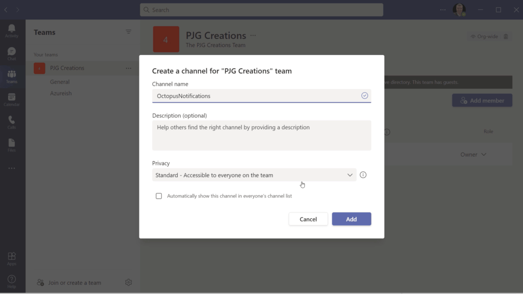Open the Calls icon in the sidebar
This screenshot has width=523, height=294.
pos(12,122)
